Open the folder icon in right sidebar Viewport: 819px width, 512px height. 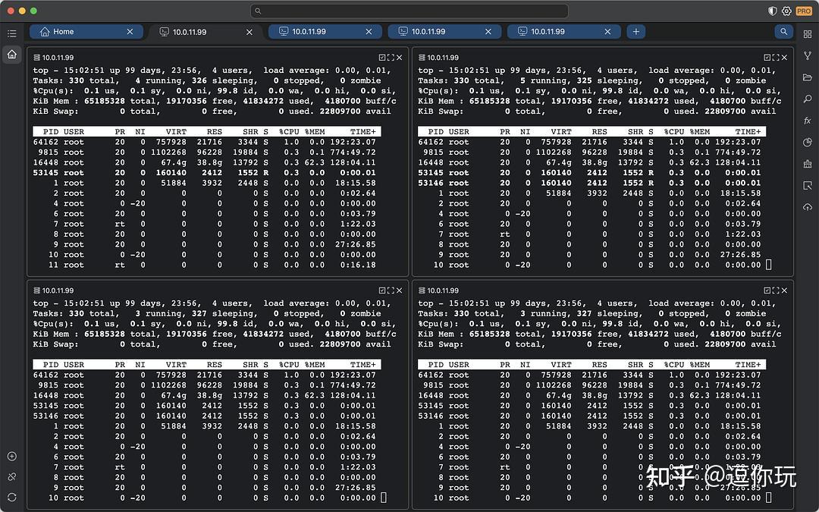point(808,77)
